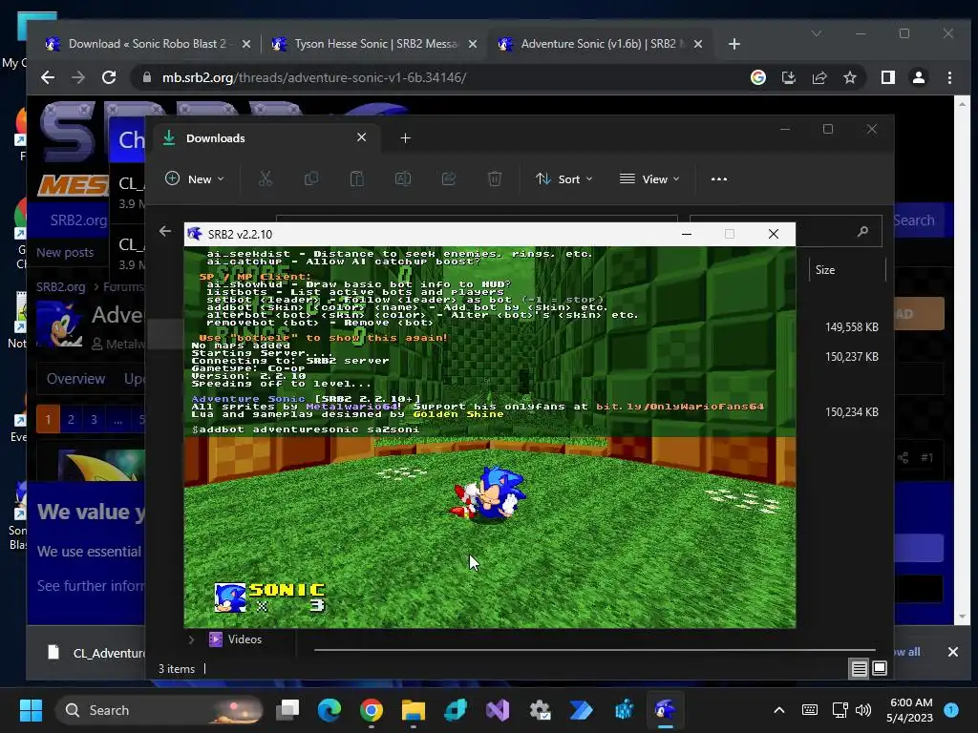
Task: Click the Delete trash icon in File Explorer
Action: [494, 178]
